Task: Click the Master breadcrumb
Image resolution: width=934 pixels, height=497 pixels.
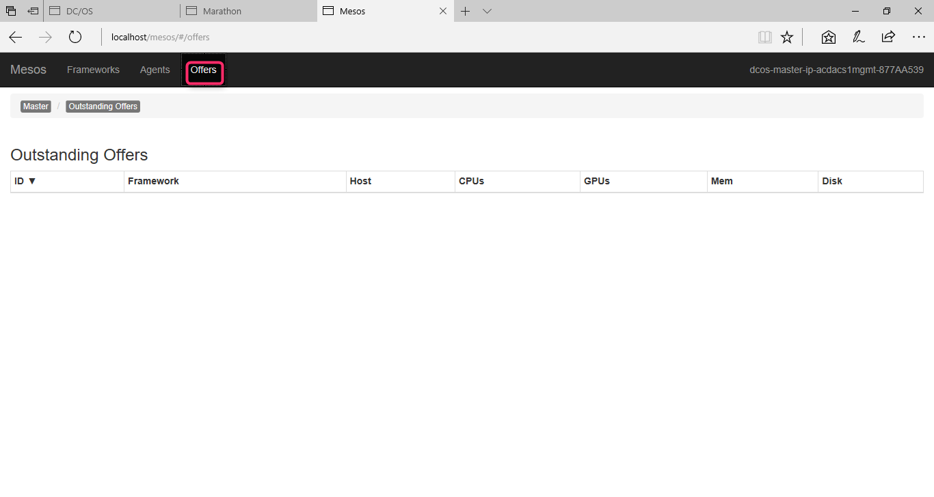Action: pos(36,106)
